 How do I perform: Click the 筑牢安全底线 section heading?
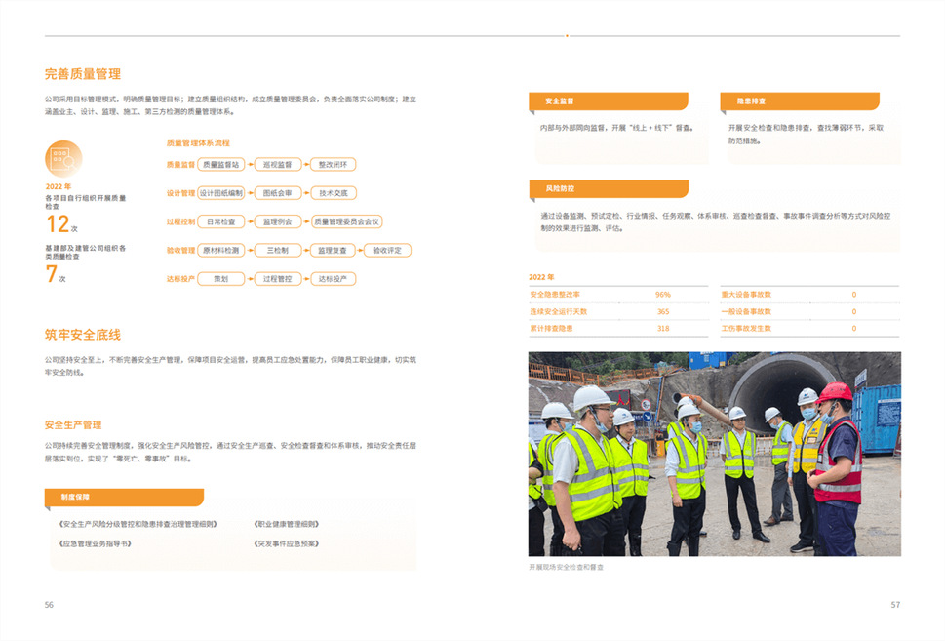(83, 335)
